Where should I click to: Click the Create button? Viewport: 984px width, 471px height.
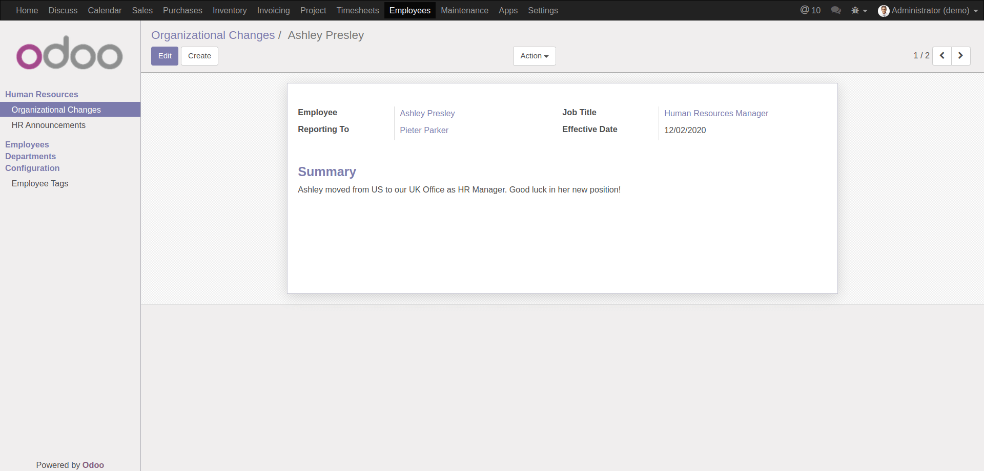point(199,56)
